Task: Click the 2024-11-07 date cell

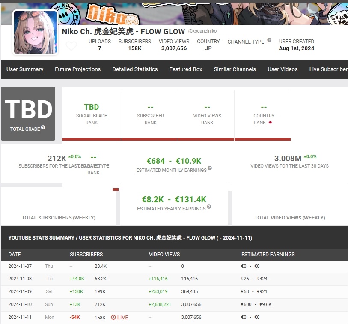Action: click(x=20, y=266)
